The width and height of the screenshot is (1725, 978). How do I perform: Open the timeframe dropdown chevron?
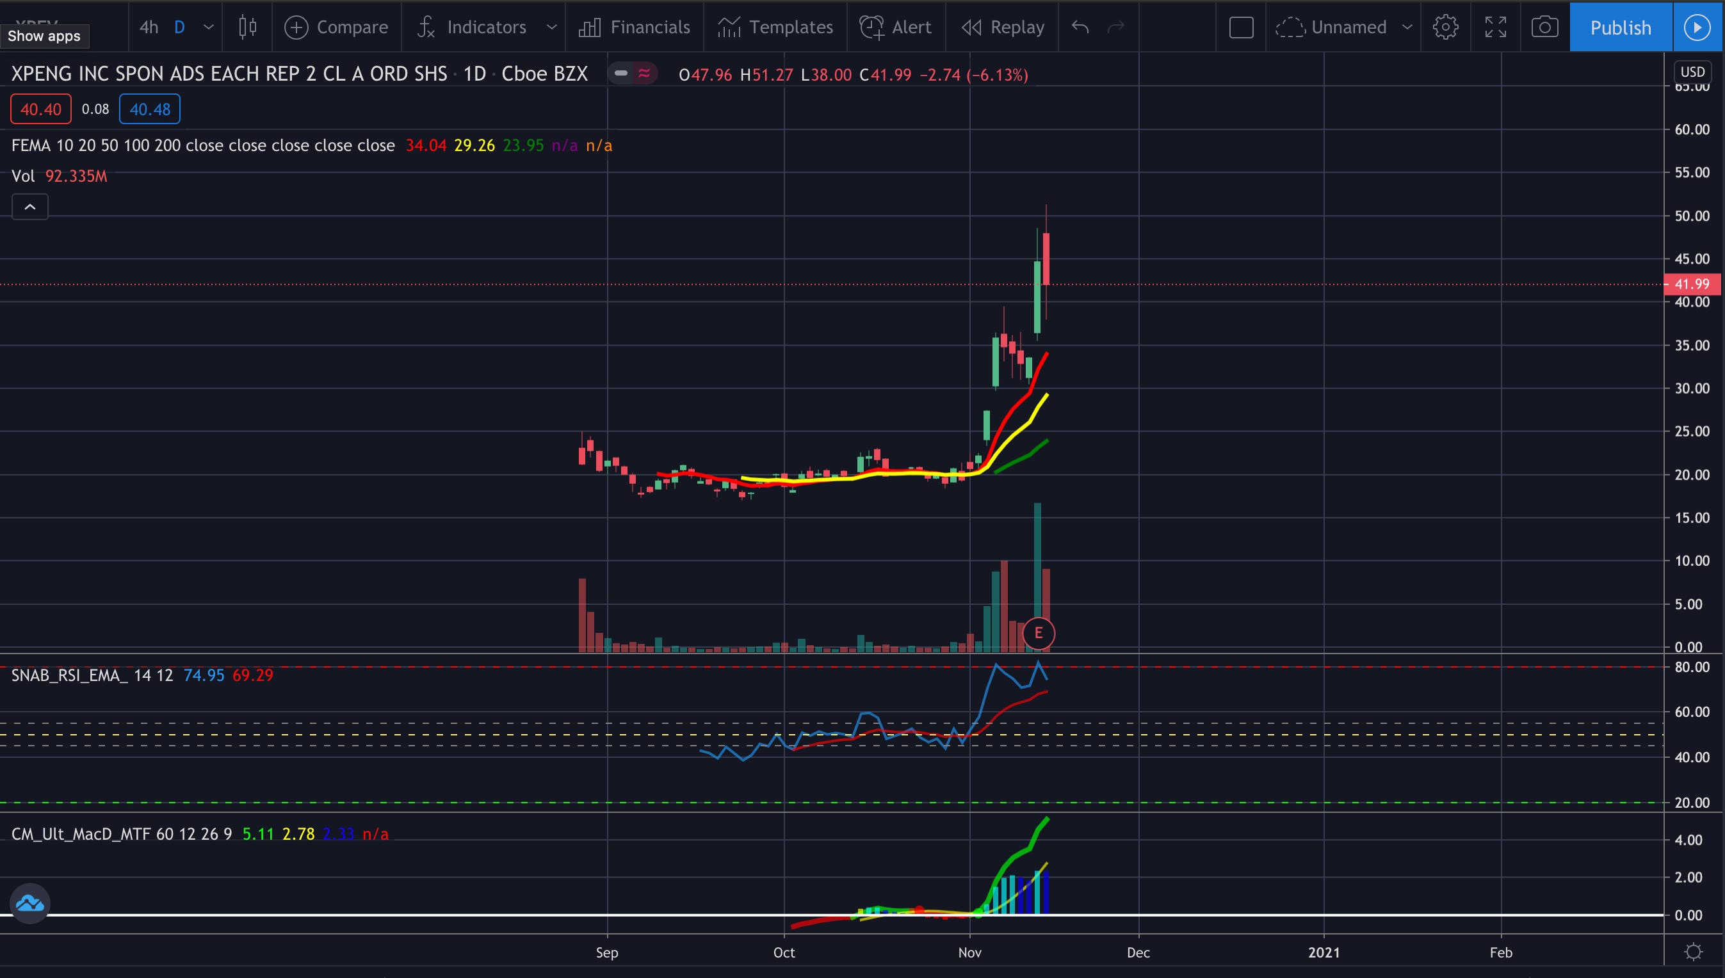(x=208, y=27)
